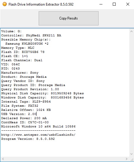Image resolution: width=134 pixels, height=162 pixels.
Task: Click the 'Controller: SkyMedi SK6211 BA' line
Action: coord(31,35)
